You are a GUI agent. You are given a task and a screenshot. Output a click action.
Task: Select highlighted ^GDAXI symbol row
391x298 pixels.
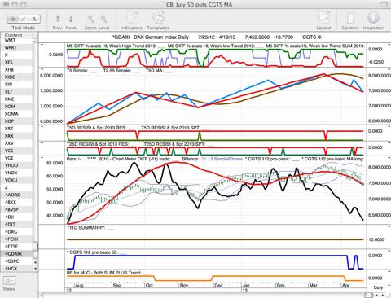(x=17, y=254)
